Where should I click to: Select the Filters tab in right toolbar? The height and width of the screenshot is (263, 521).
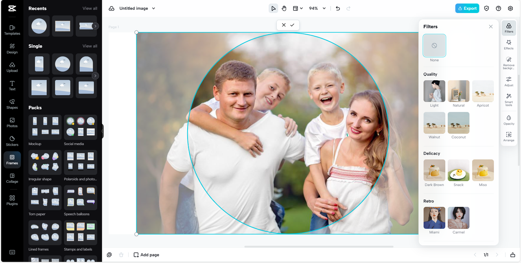509,28
